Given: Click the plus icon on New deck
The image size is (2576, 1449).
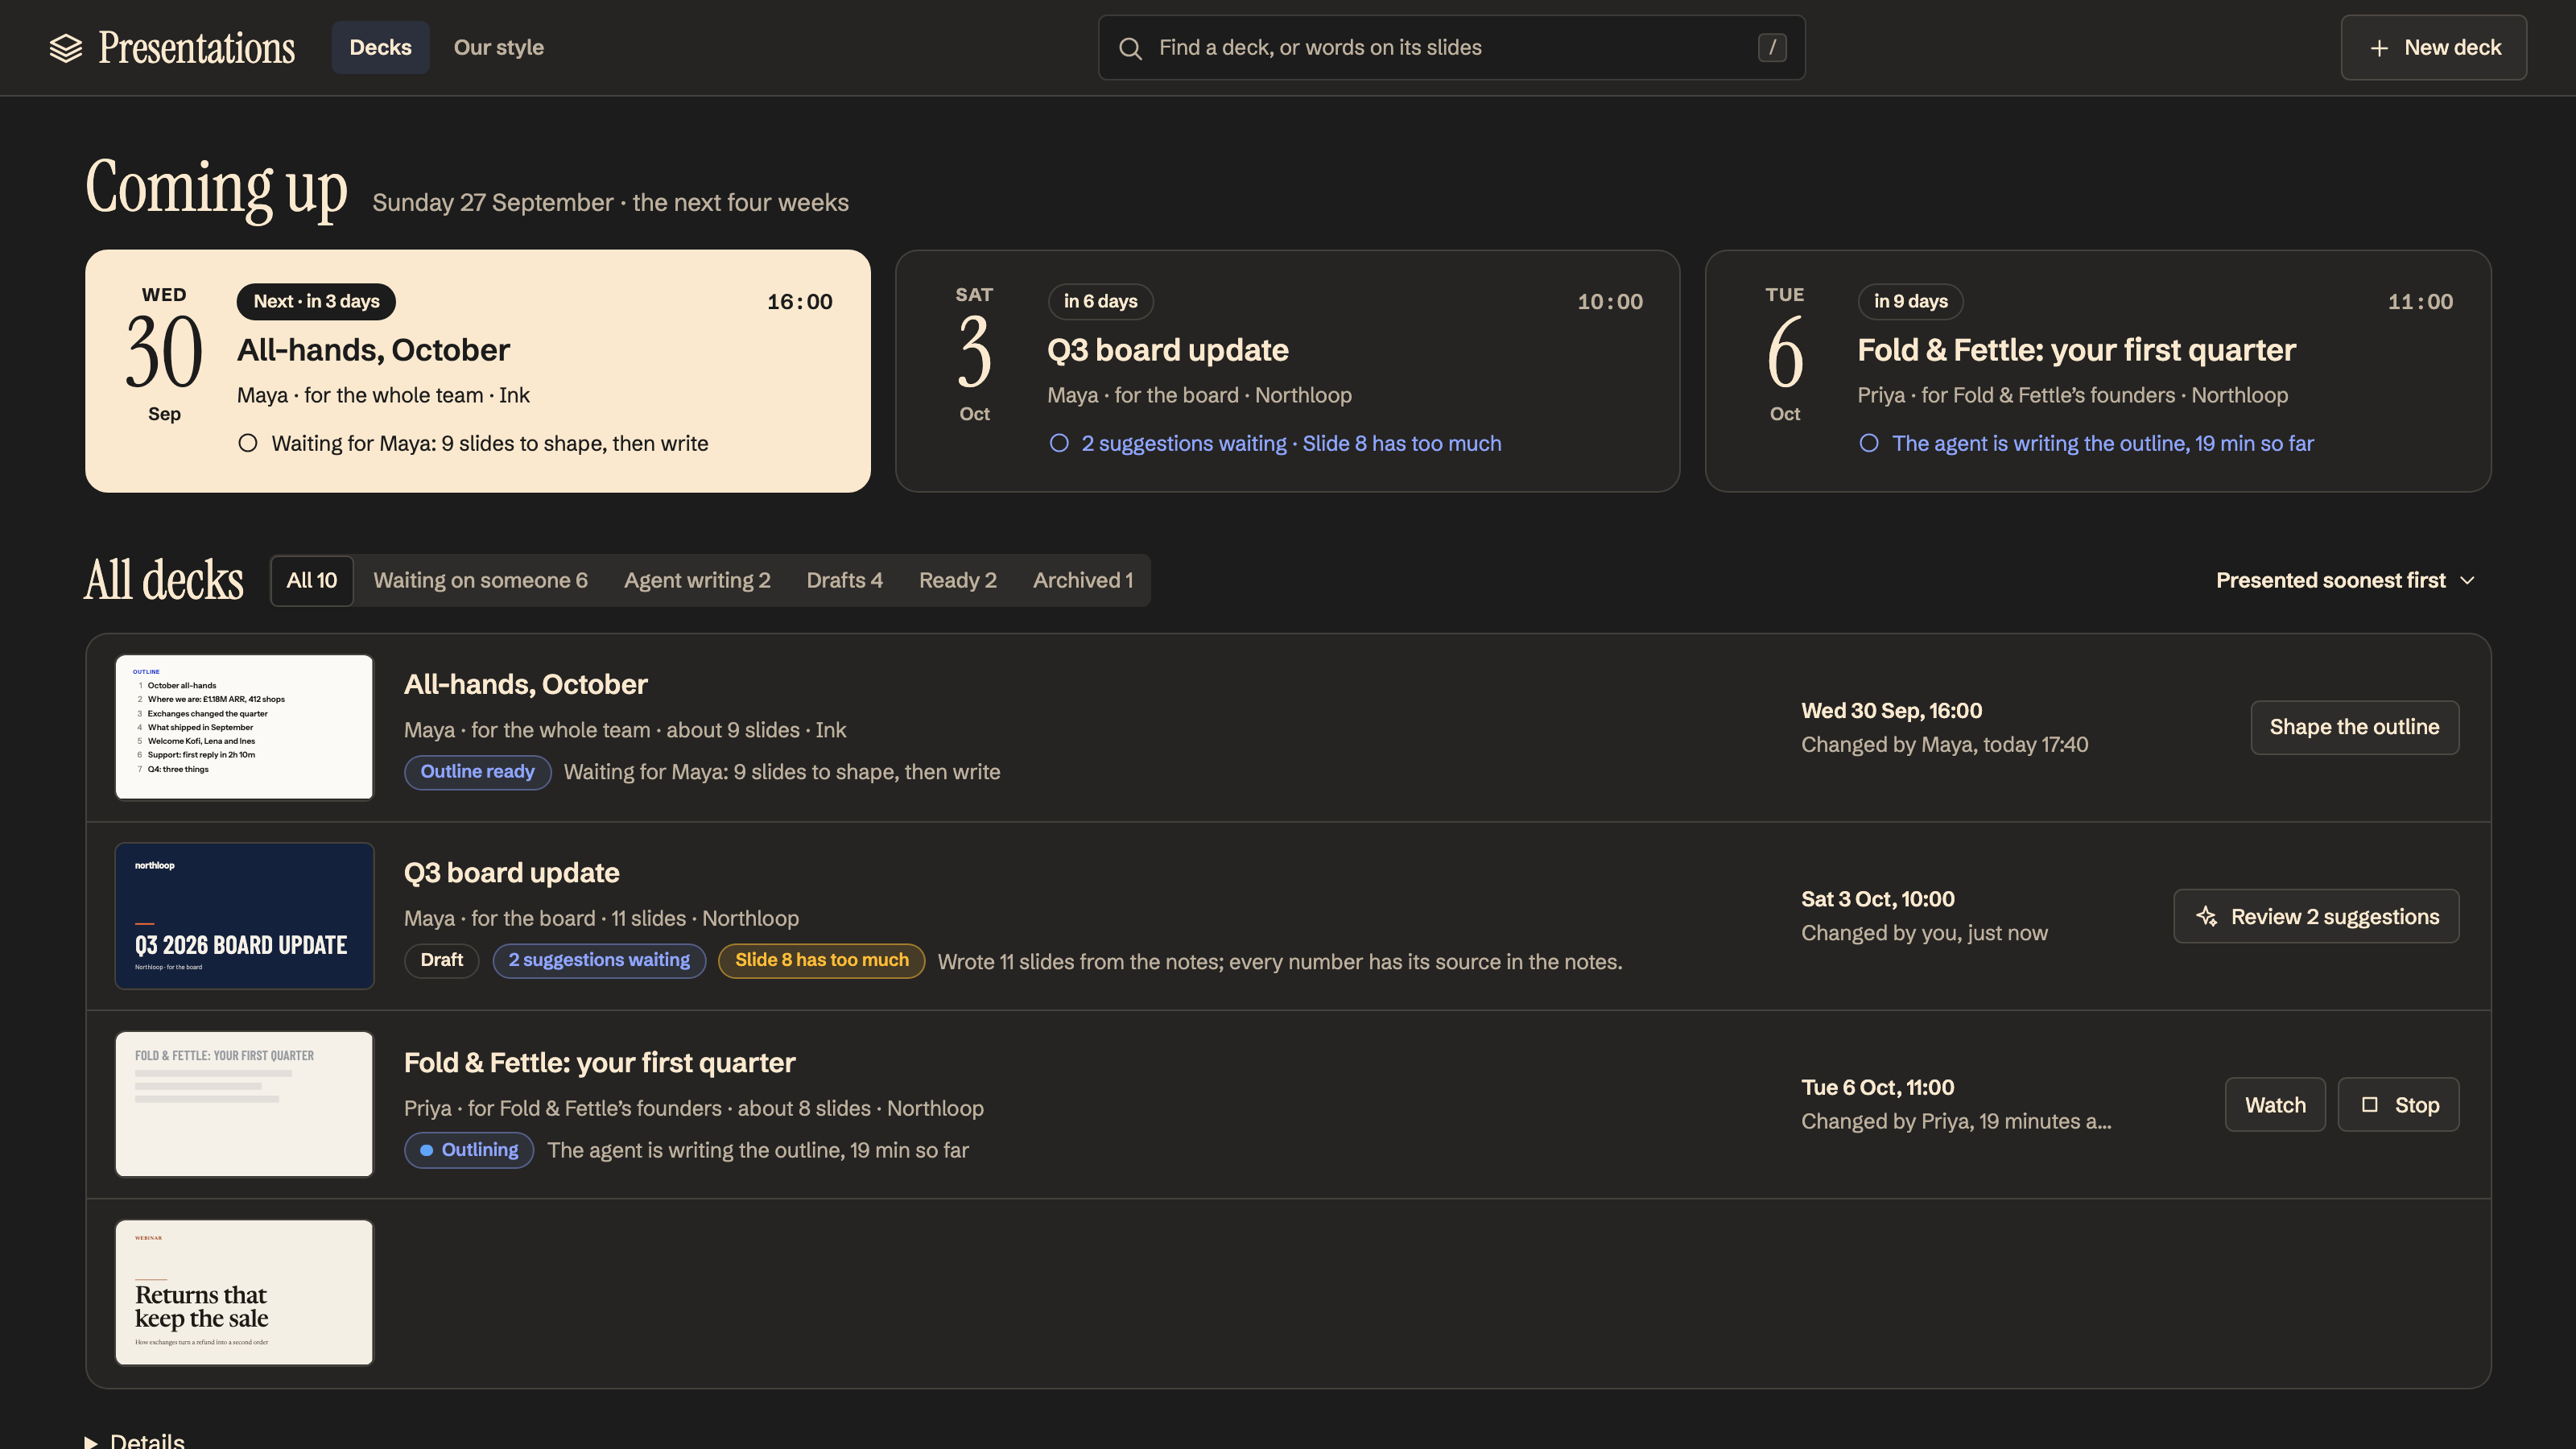Looking at the screenshot, I should (2379, 48).
